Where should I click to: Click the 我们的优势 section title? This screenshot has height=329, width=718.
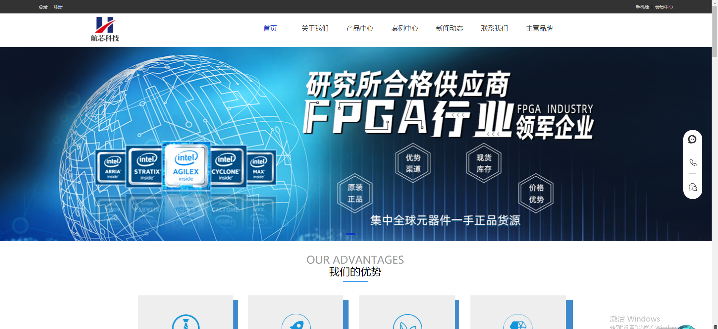click(x=355, y=272)
